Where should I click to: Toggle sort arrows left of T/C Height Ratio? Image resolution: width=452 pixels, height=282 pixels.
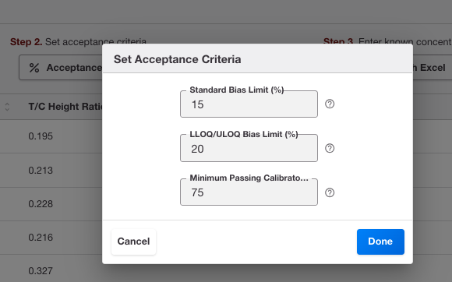(7, 107)
